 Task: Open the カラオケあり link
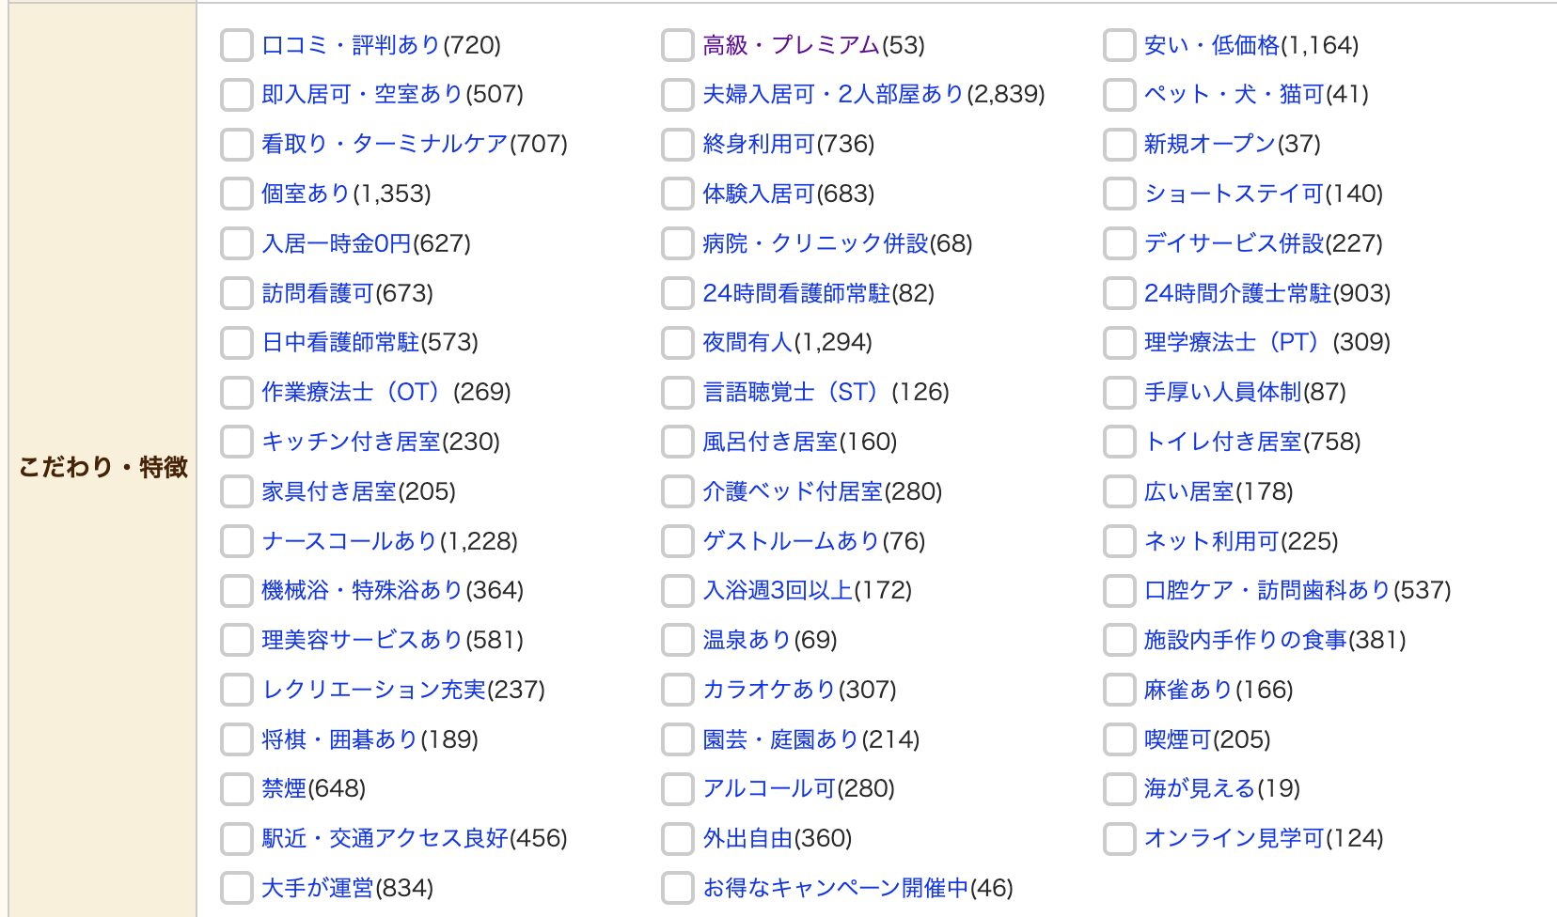(x=769, y=691)
